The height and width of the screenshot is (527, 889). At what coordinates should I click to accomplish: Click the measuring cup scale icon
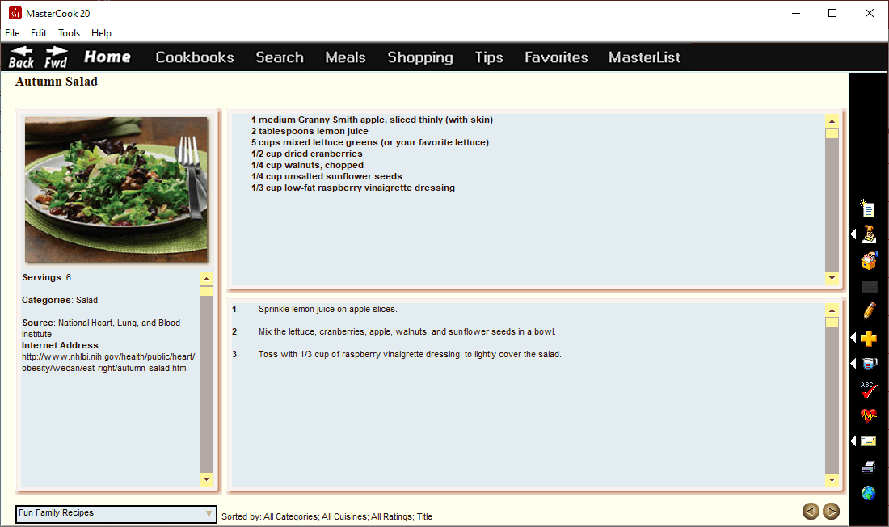(x=869, y=363)
